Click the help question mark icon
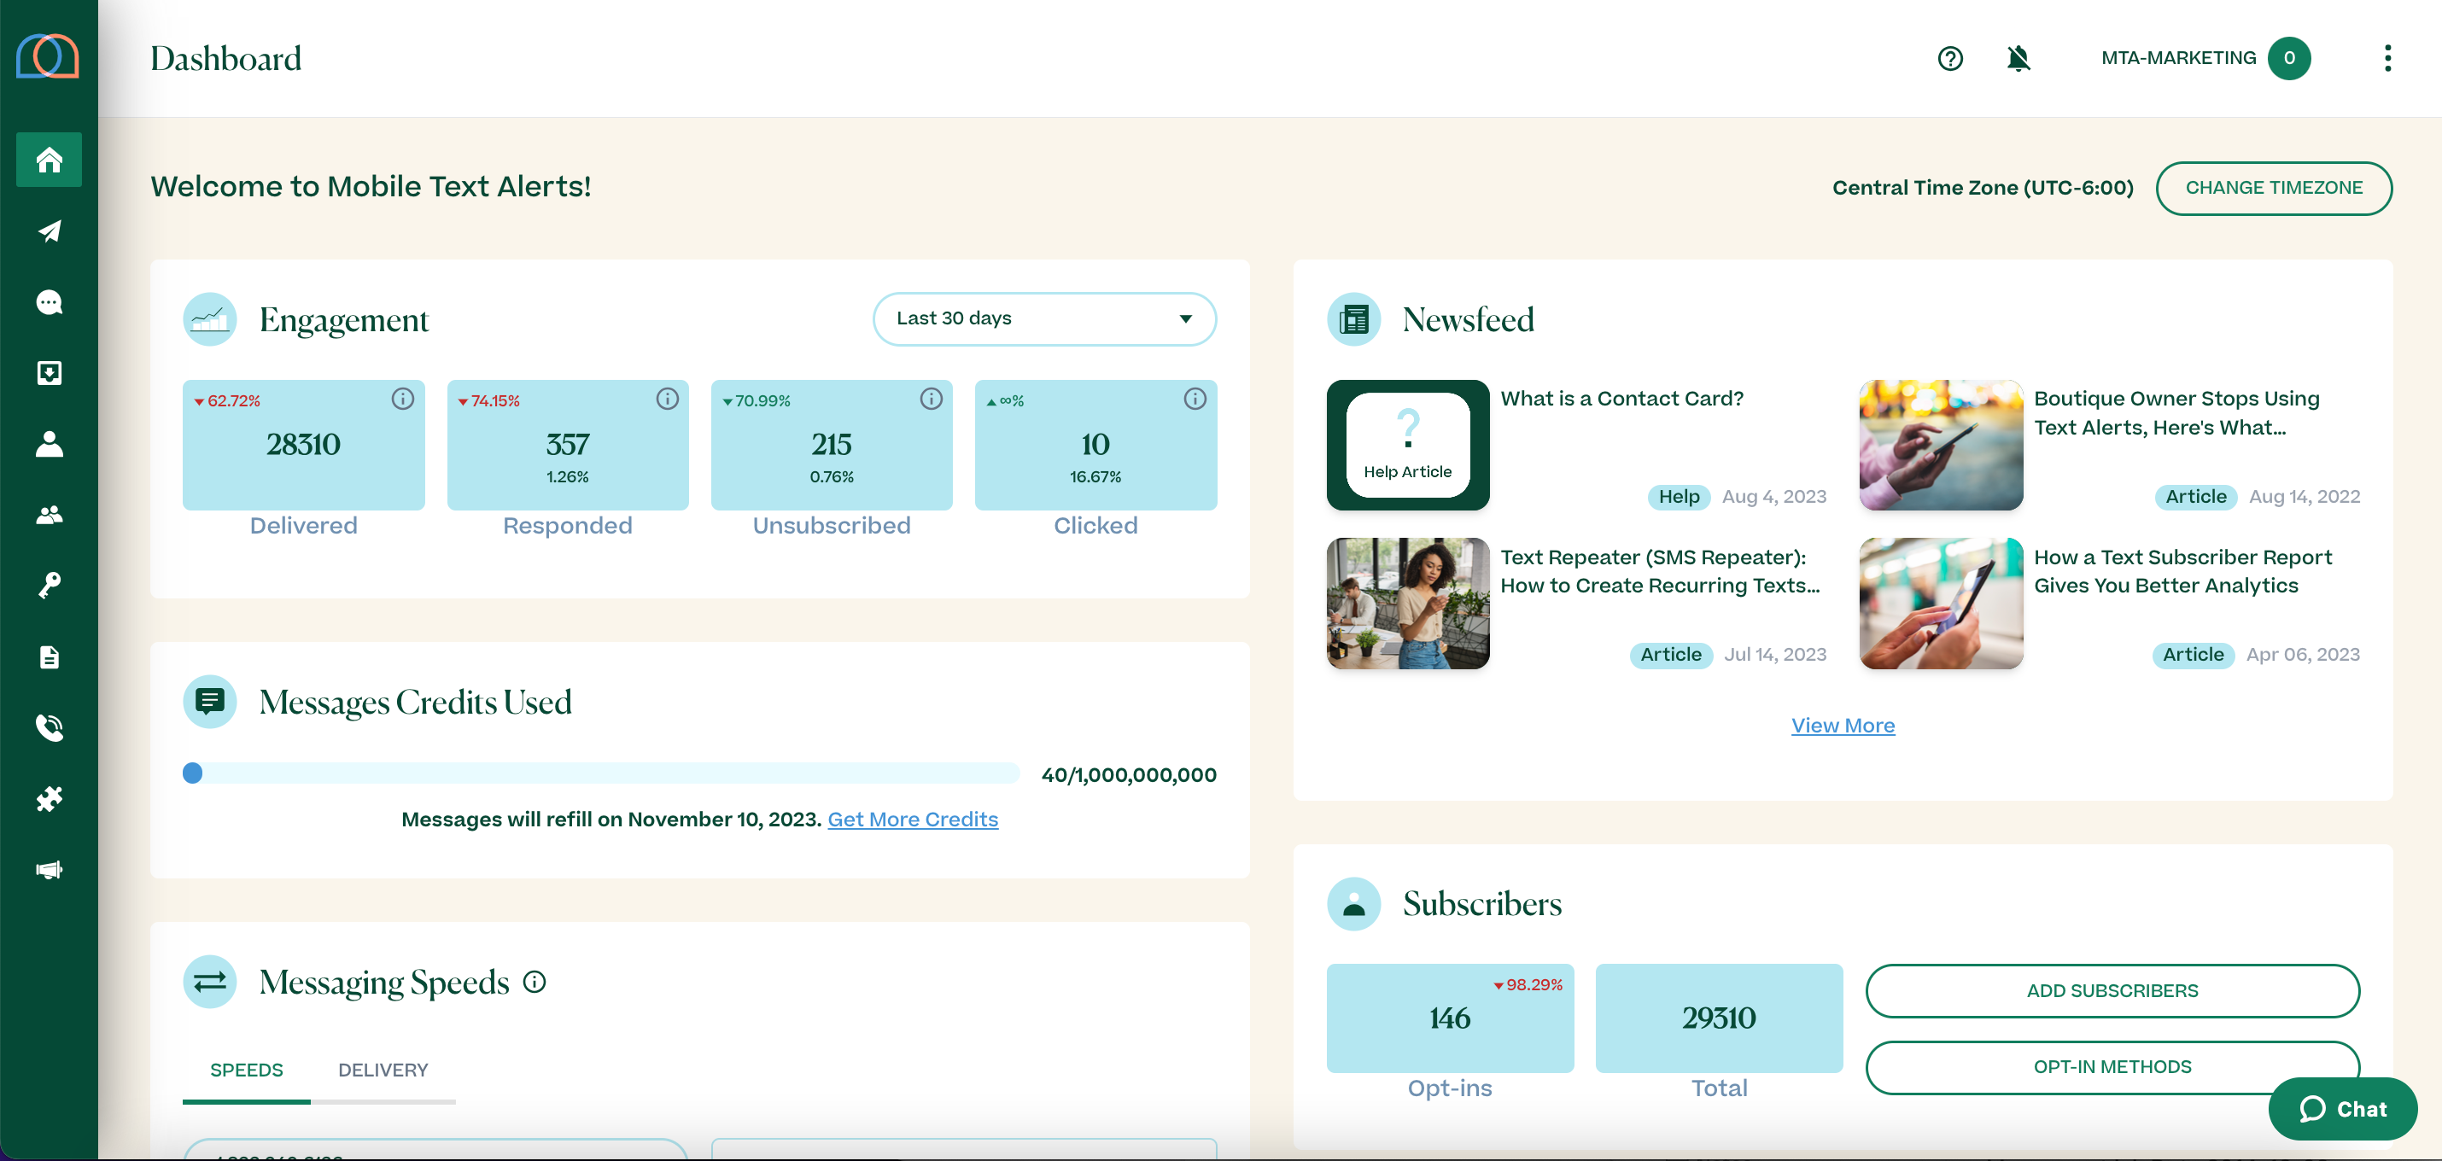 pos(1949,59)
